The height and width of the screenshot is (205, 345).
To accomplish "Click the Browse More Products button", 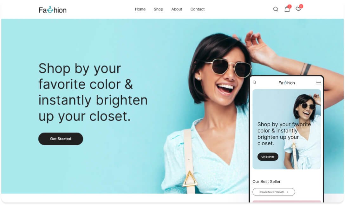I will (x=274, y=192).
